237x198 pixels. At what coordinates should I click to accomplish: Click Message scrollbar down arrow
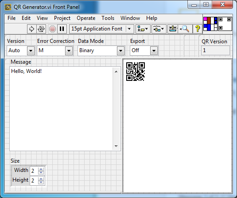pyautogui.click(x=116, y=146)
